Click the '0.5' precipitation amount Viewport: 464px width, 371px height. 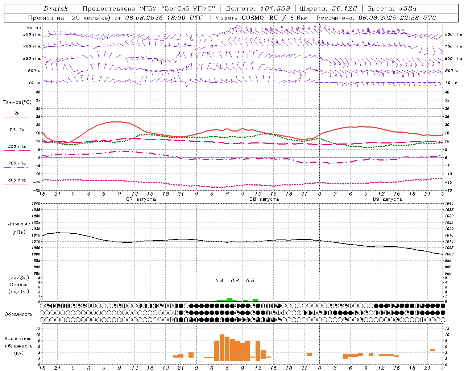pyautogui.click(x=250, y=280)
